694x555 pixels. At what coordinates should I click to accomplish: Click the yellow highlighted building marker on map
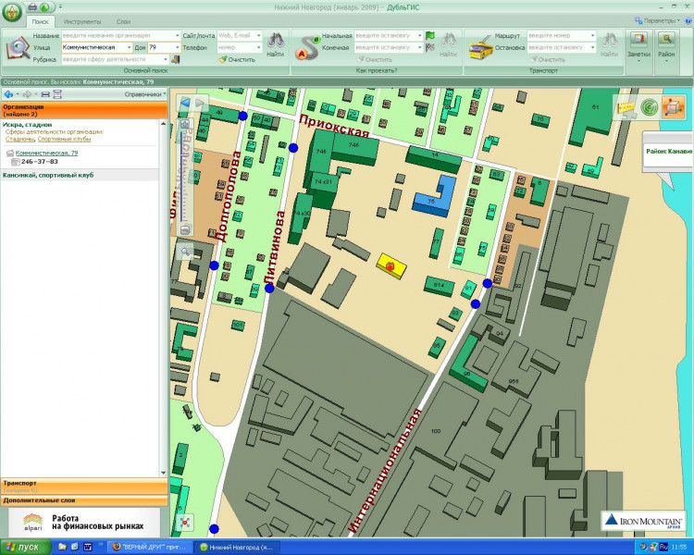(x=390, y=265)
